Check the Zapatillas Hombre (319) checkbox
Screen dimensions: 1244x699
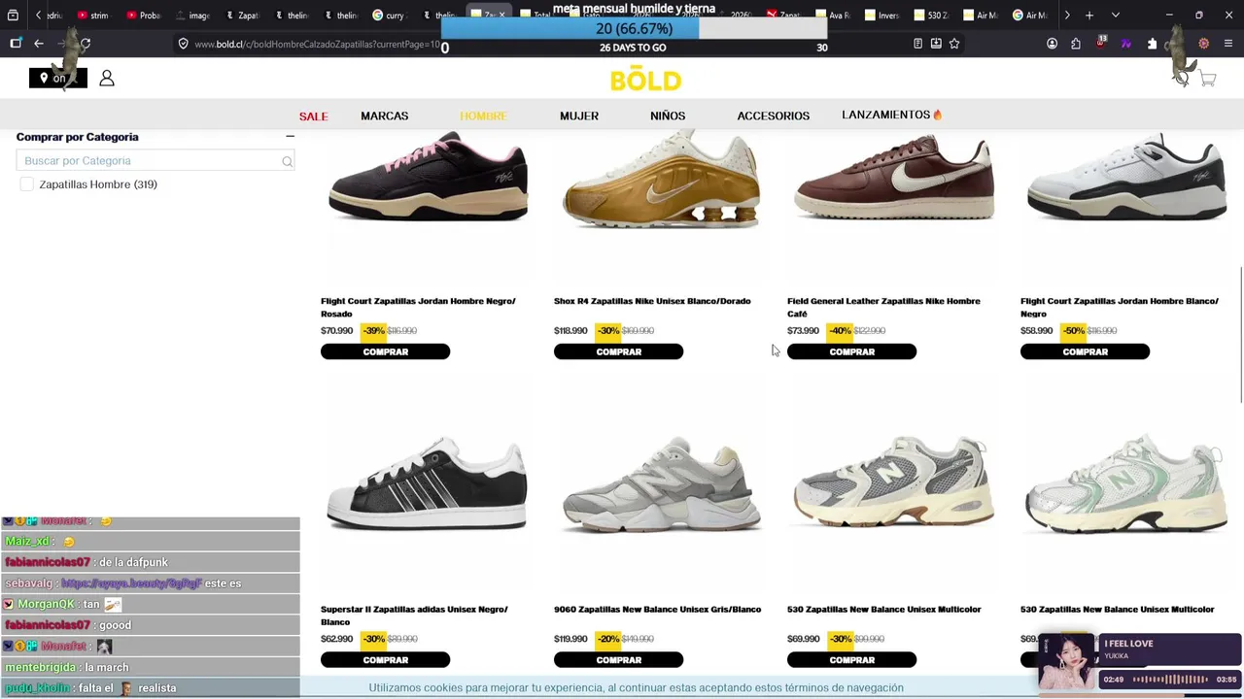[x=26, y=184]
